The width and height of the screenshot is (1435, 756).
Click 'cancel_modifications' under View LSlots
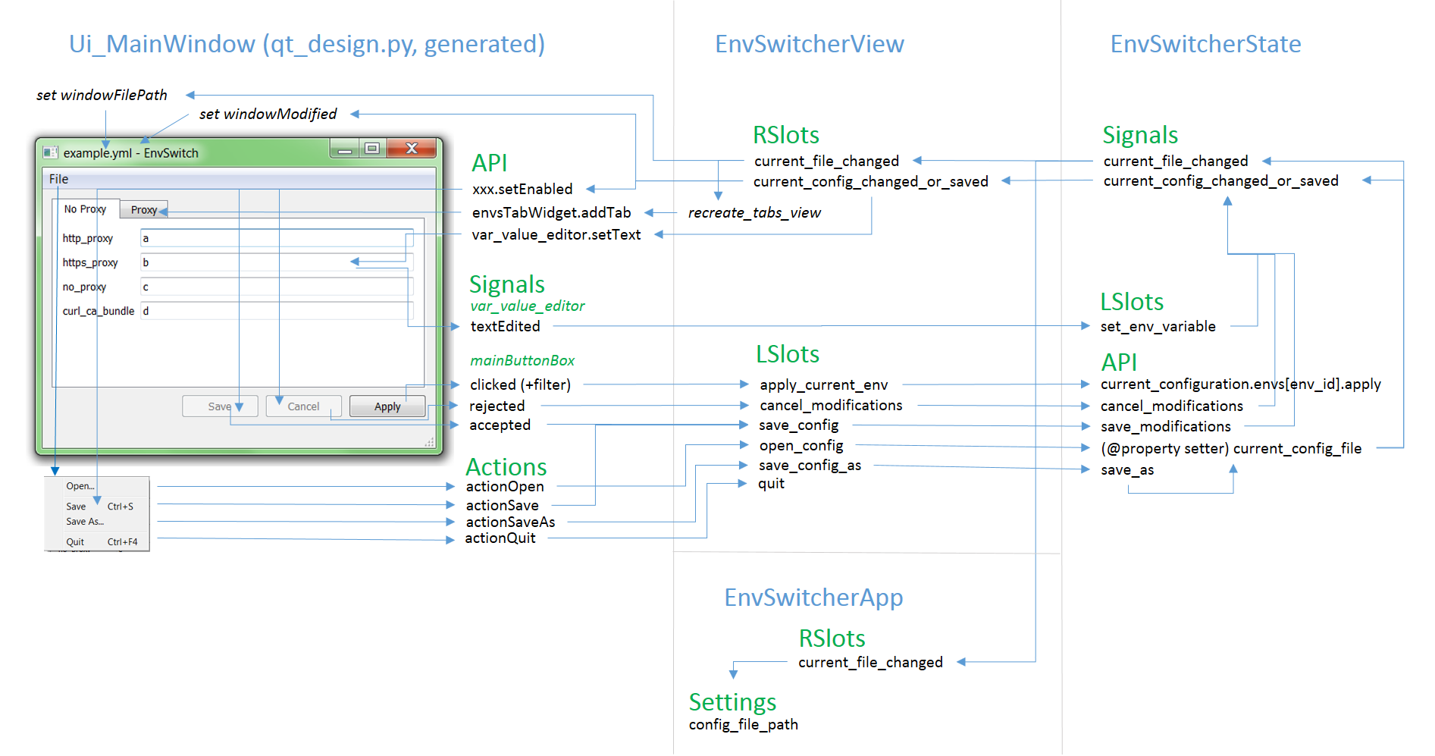(x=831, y=405)
